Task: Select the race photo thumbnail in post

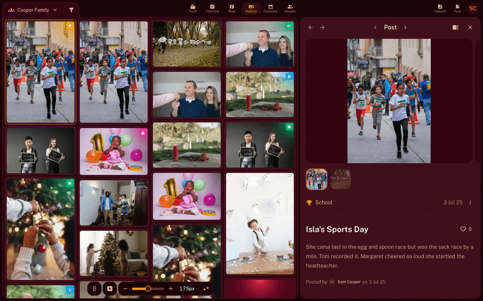Action: (x=316, y=179)
